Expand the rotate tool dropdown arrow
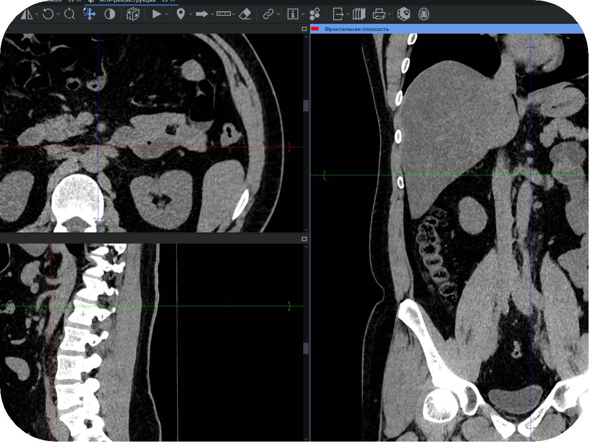 click(x=58, y=14)
